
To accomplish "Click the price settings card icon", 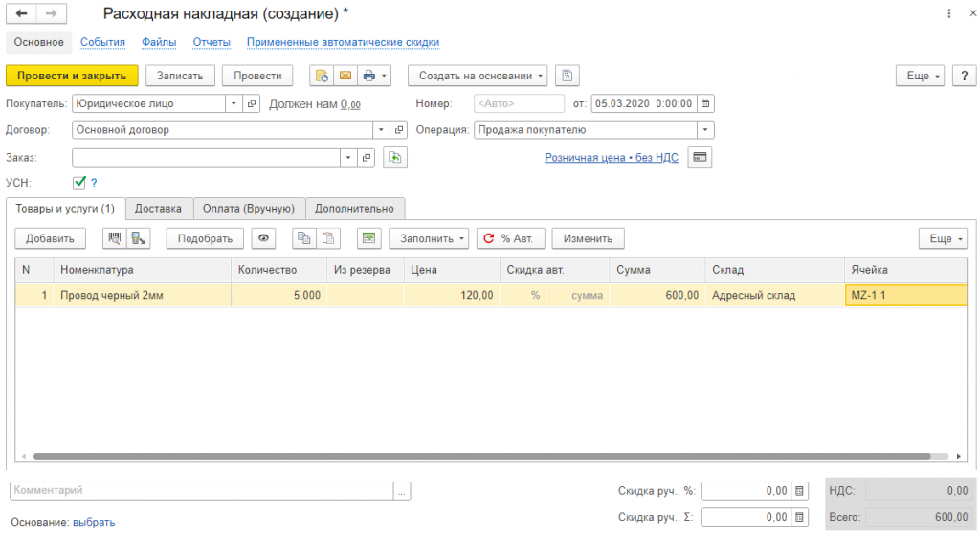I will (700, 157).
